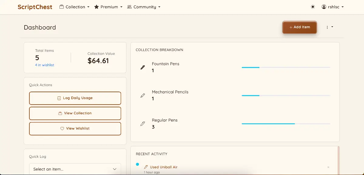Click the star icon next to Premium

pos(96,7)
